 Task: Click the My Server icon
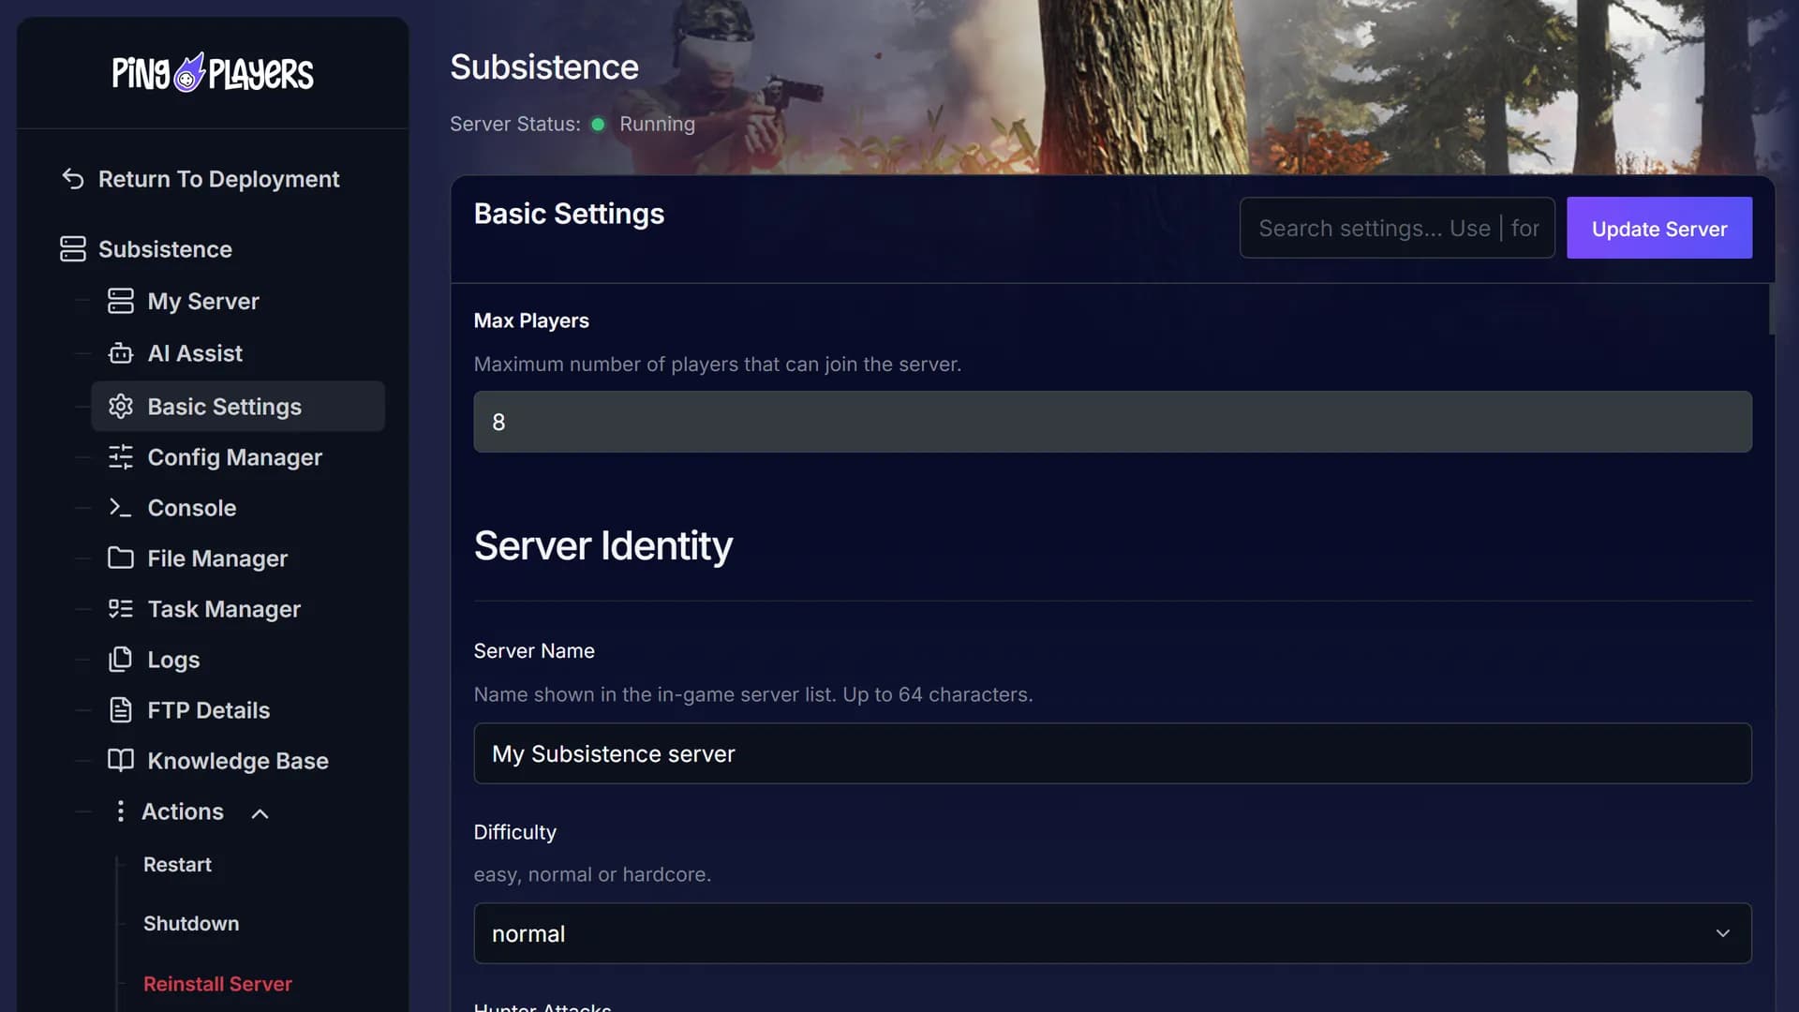121,301
